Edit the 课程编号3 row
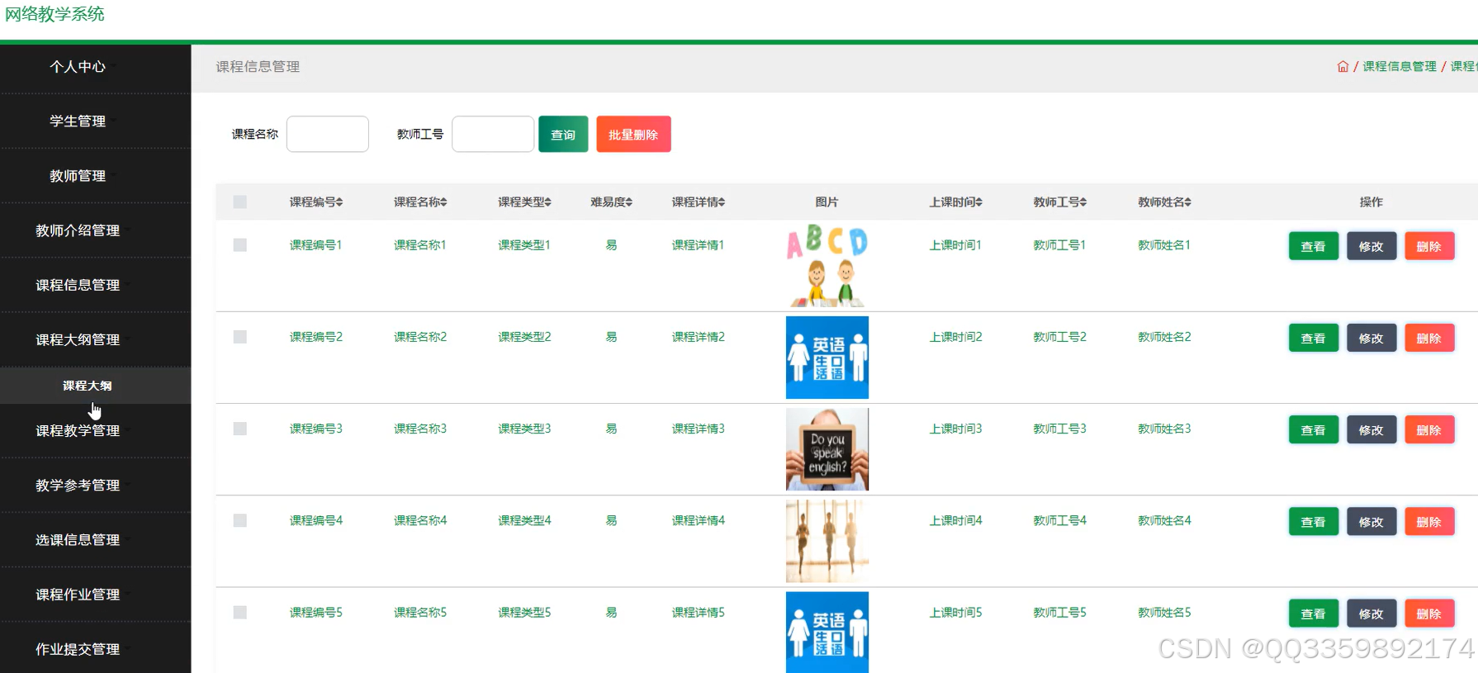The width and height of the screenshot is (1478, 673). 1371,429
